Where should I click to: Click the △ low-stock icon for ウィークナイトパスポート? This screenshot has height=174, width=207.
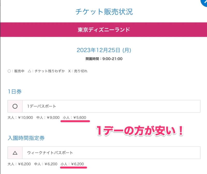(x=15, y=153)
